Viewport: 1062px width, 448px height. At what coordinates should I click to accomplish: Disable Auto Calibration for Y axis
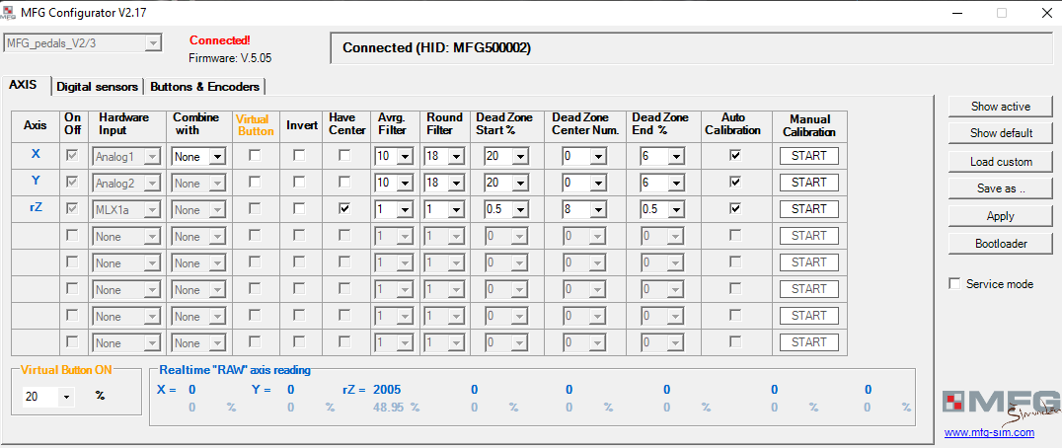pos(734,183)
